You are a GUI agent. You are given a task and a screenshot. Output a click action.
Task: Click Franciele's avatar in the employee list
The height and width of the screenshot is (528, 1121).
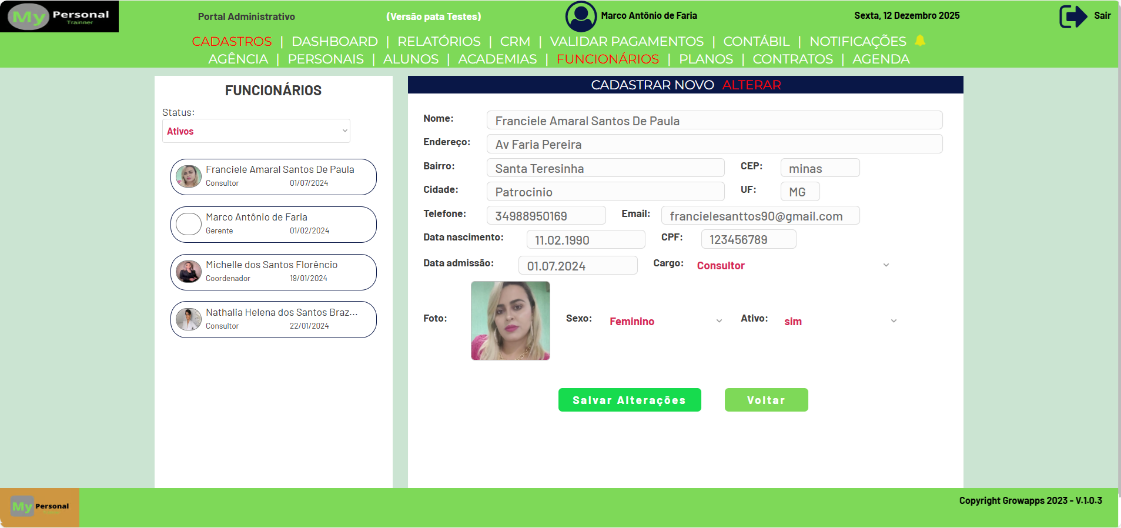pyautogui.click(x=189, y=176)
